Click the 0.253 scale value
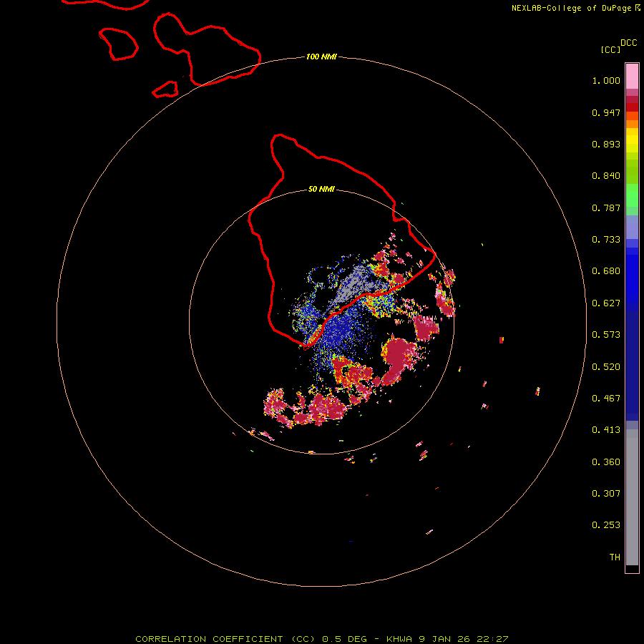This screenshot has width=644, height=644. (x=606, y=525)
